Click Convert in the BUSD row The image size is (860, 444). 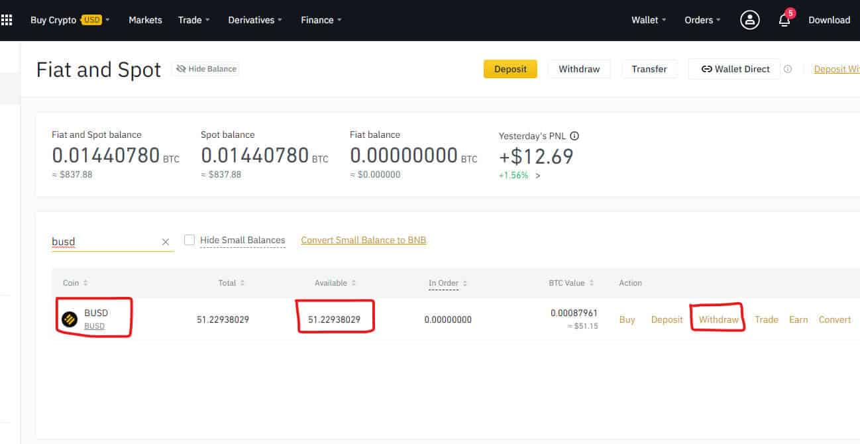(835, 319)
